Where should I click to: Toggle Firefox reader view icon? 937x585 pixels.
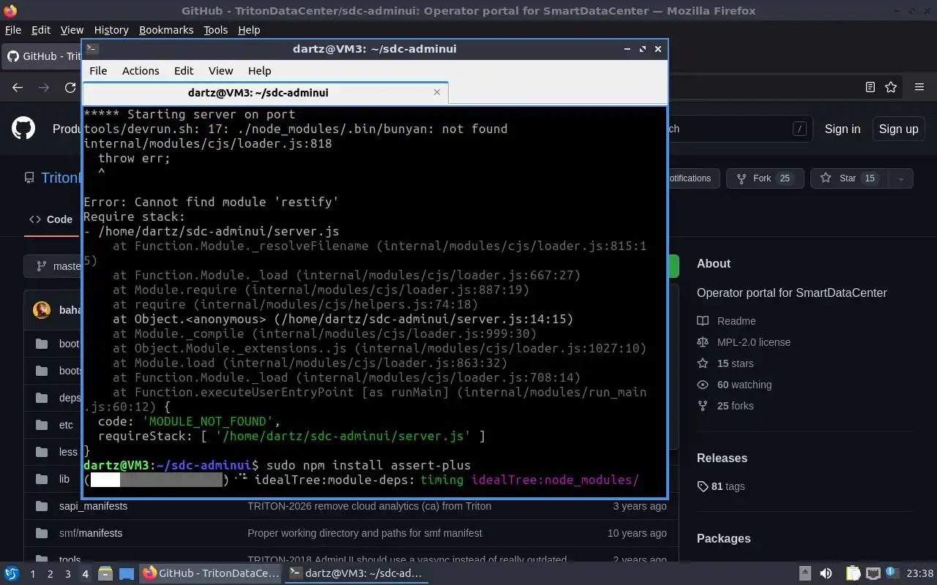(x=870, y=87)
